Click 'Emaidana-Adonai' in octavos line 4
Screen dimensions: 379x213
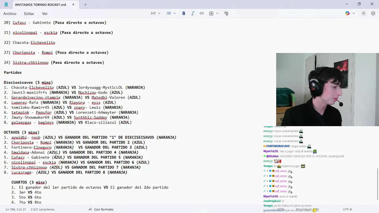click(x=28, y=152)
